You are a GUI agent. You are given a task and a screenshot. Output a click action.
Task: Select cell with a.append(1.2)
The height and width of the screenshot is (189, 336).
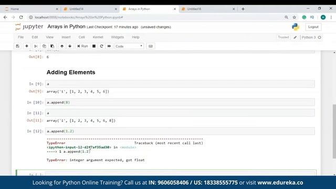(180, 131)
